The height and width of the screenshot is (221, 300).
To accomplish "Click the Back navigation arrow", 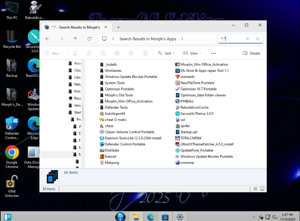I will tap(47, 39).
